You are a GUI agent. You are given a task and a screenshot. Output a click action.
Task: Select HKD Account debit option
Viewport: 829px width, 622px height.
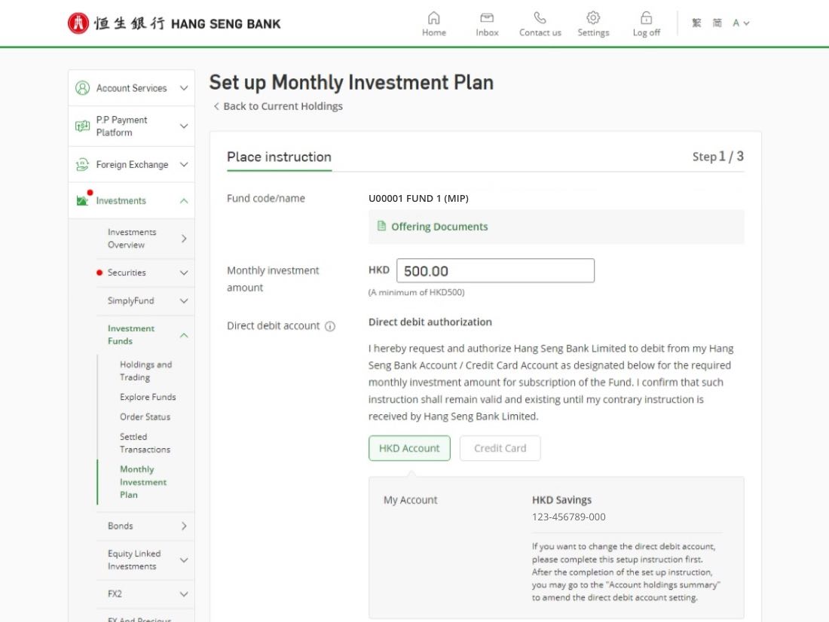[409, 448]
